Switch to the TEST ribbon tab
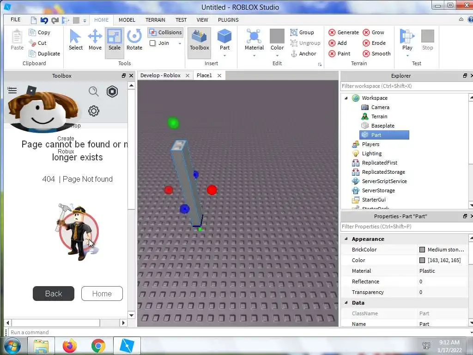Screen dimensions: 473x355 tap(181, 20)
